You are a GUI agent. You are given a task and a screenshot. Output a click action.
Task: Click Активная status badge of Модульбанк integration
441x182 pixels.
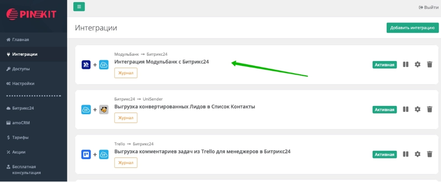(384, 65)
